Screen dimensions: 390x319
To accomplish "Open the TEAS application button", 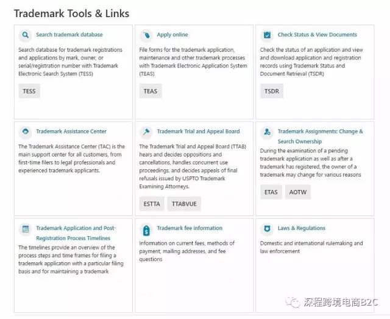I will click(151, 91).
